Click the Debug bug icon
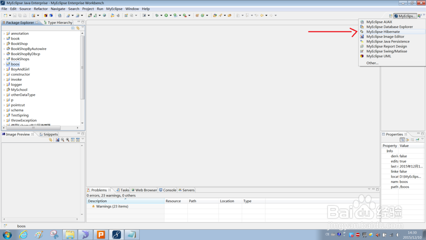Viewport: 426px width, 240px height. [157, 15]
